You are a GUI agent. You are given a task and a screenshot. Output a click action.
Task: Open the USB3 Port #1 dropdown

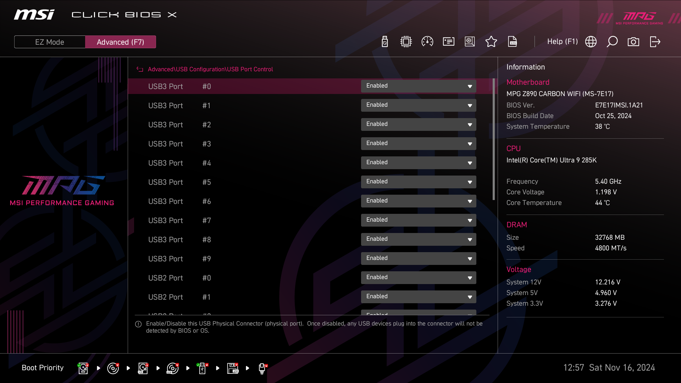click(419, 105)
